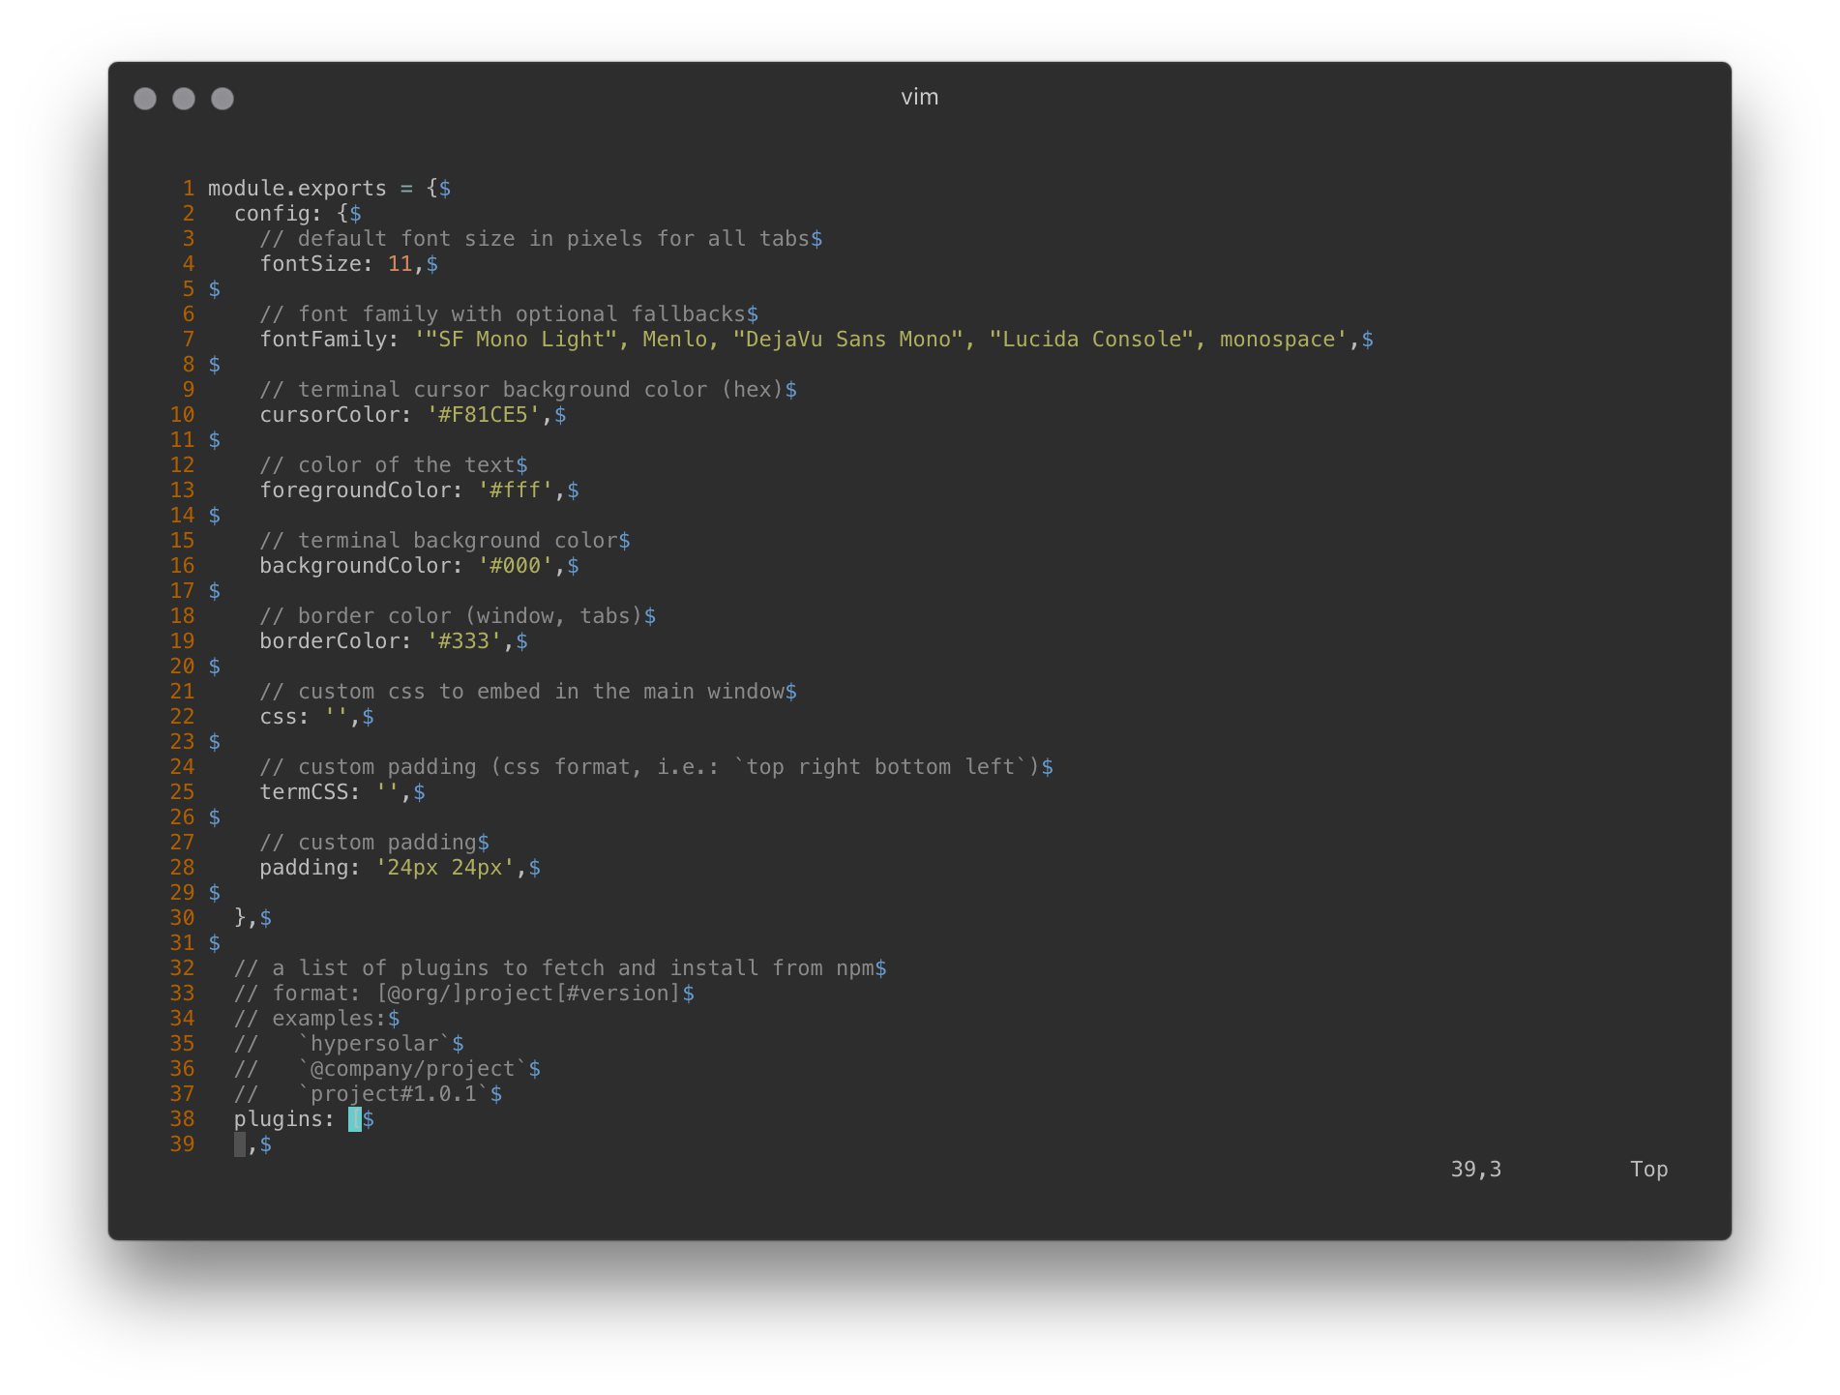The width and height of the screenshot is (1840, 1395).
Task: Click 'fontSize:' property name
Action: point(316,264)
